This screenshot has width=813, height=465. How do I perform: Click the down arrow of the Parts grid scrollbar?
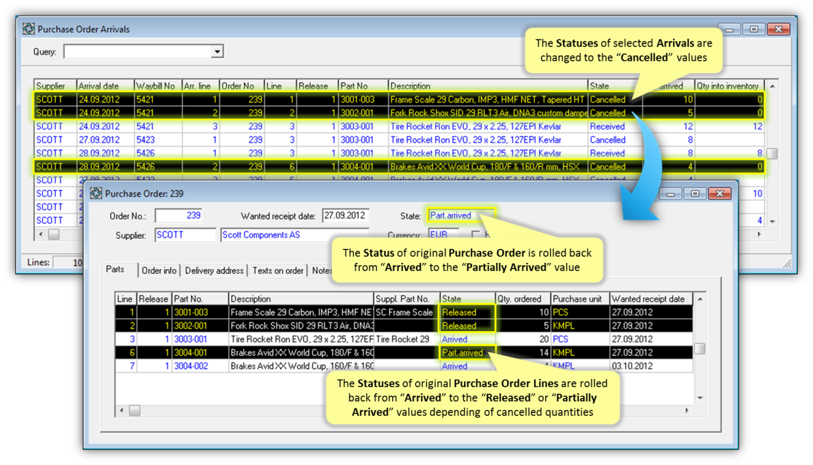coord(700,398)
